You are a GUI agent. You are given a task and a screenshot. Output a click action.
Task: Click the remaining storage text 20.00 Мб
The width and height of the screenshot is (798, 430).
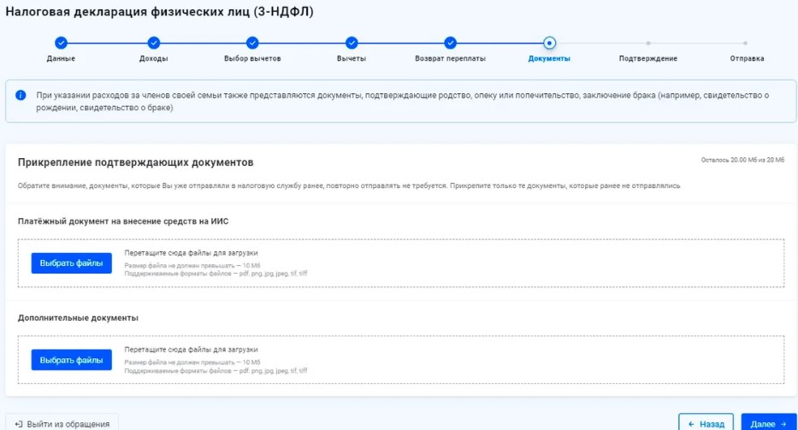742,160
